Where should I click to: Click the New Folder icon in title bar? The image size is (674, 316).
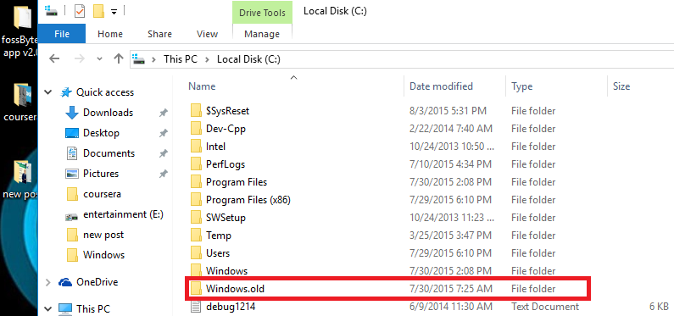(x=98, y=12)
